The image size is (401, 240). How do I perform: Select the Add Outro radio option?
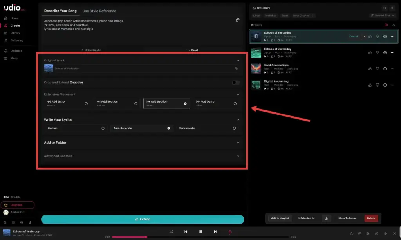235,103
